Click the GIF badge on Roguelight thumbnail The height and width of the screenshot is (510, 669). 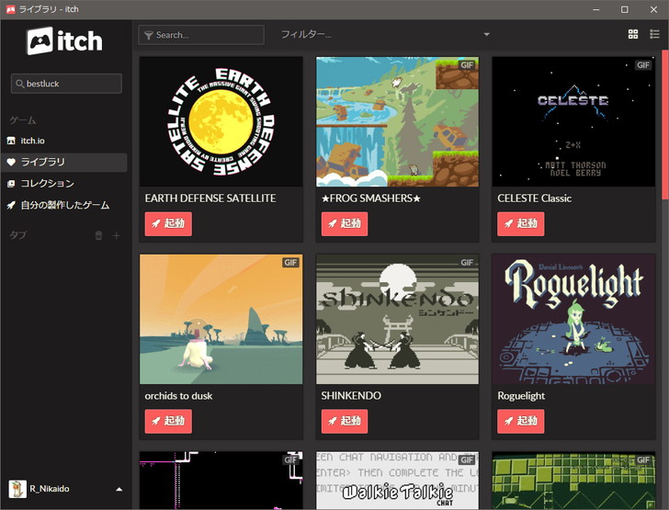coord(643,263)
